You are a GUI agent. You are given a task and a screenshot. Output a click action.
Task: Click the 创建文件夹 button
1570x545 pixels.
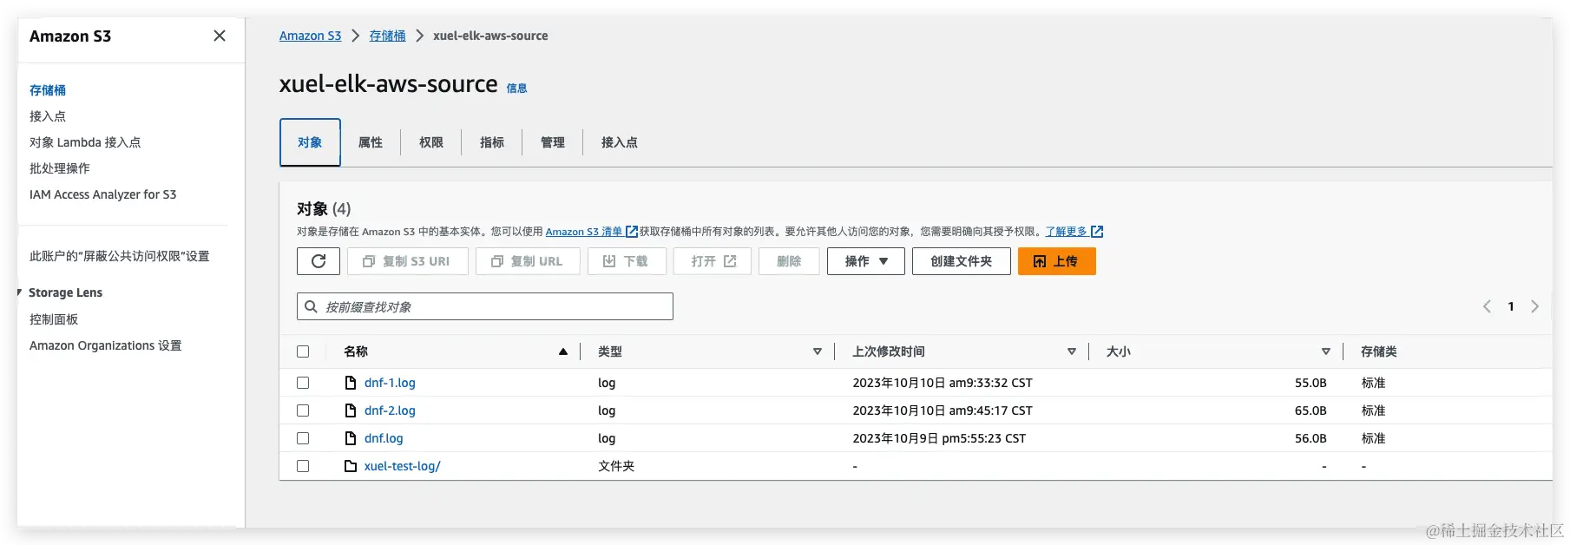pos(962,261)
